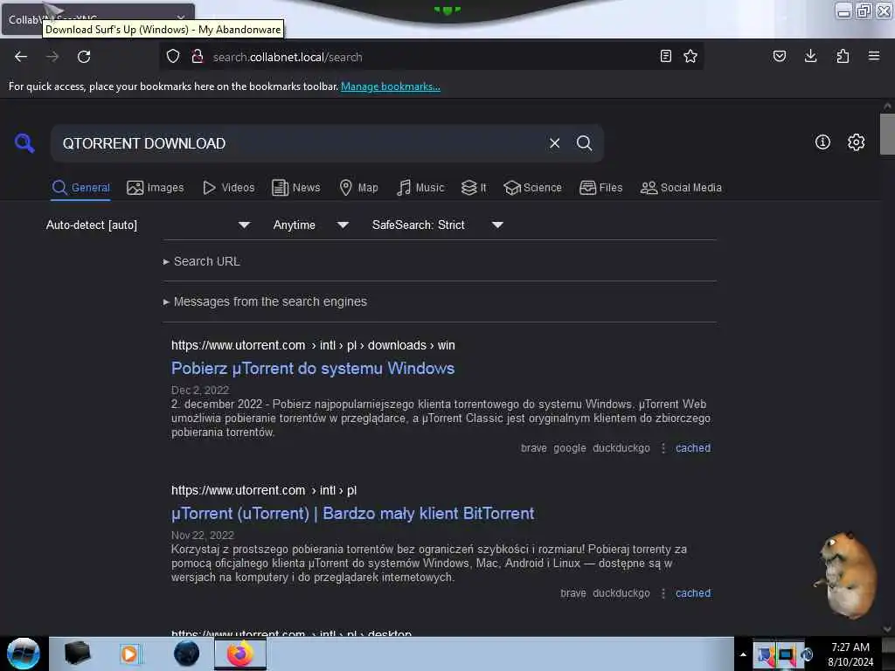Switch to the Social Media search tab
Viewport: 895px width, 671px height.
(681, 188)
